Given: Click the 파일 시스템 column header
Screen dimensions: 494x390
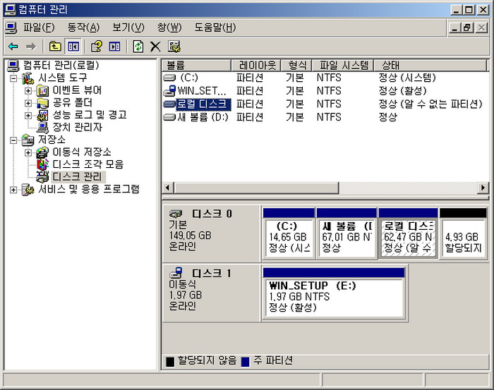Looking at the screenshot, I should coord(342,65).
